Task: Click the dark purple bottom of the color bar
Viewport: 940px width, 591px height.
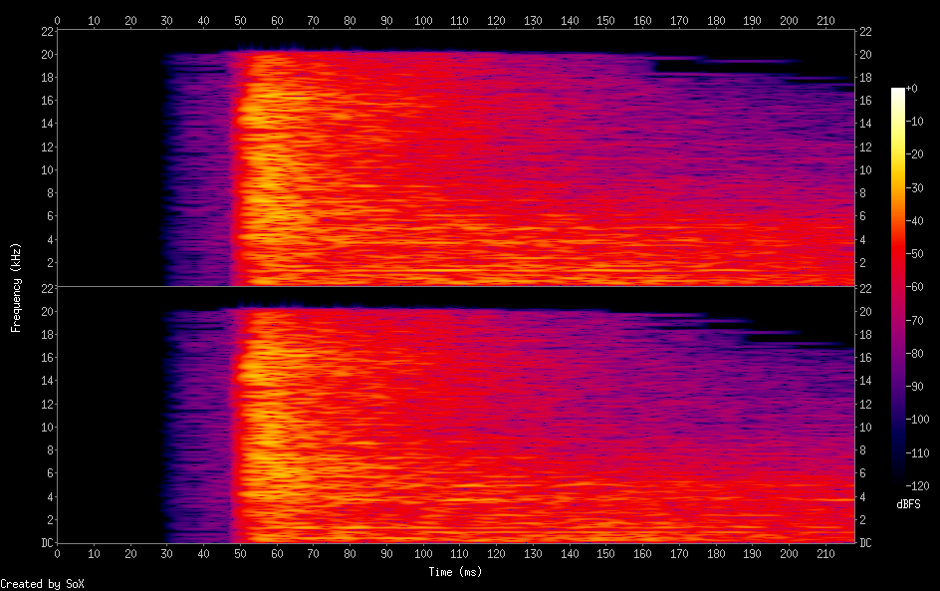Action: pyautogui.click(x=898, y=482)
